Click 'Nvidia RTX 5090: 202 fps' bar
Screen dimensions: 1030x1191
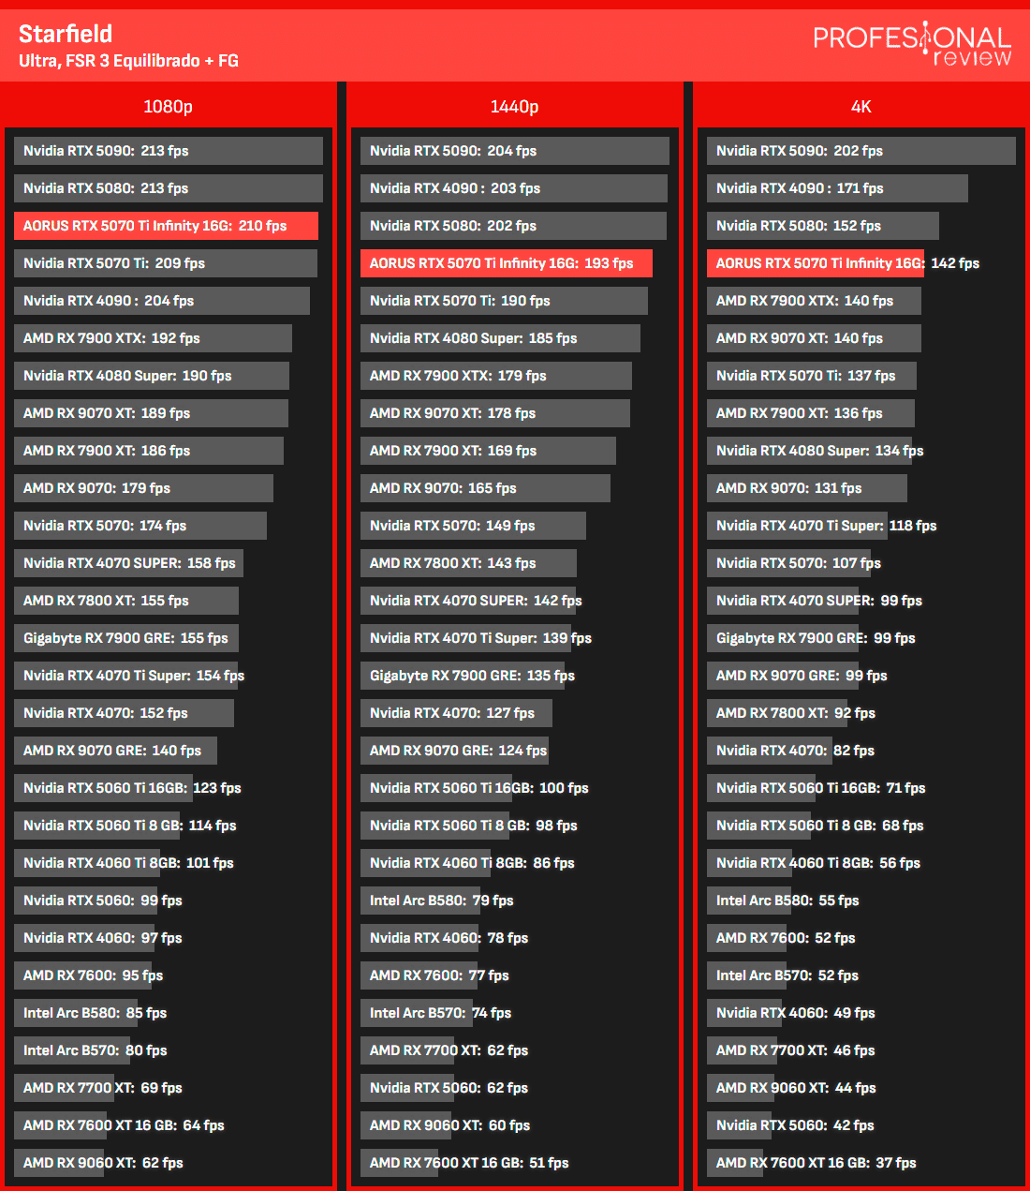coord(861,151)
